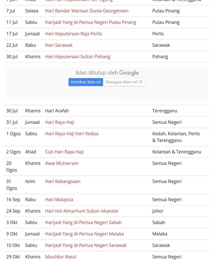This screenshot has height=262, width=214.
Task: Click 'Harijadi Yang di-Pertua Negeri Melaka' link
Action: click(x=84, y=234)
